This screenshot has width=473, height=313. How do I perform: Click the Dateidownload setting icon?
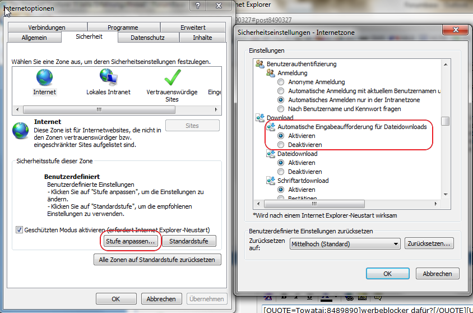(271, 154)
